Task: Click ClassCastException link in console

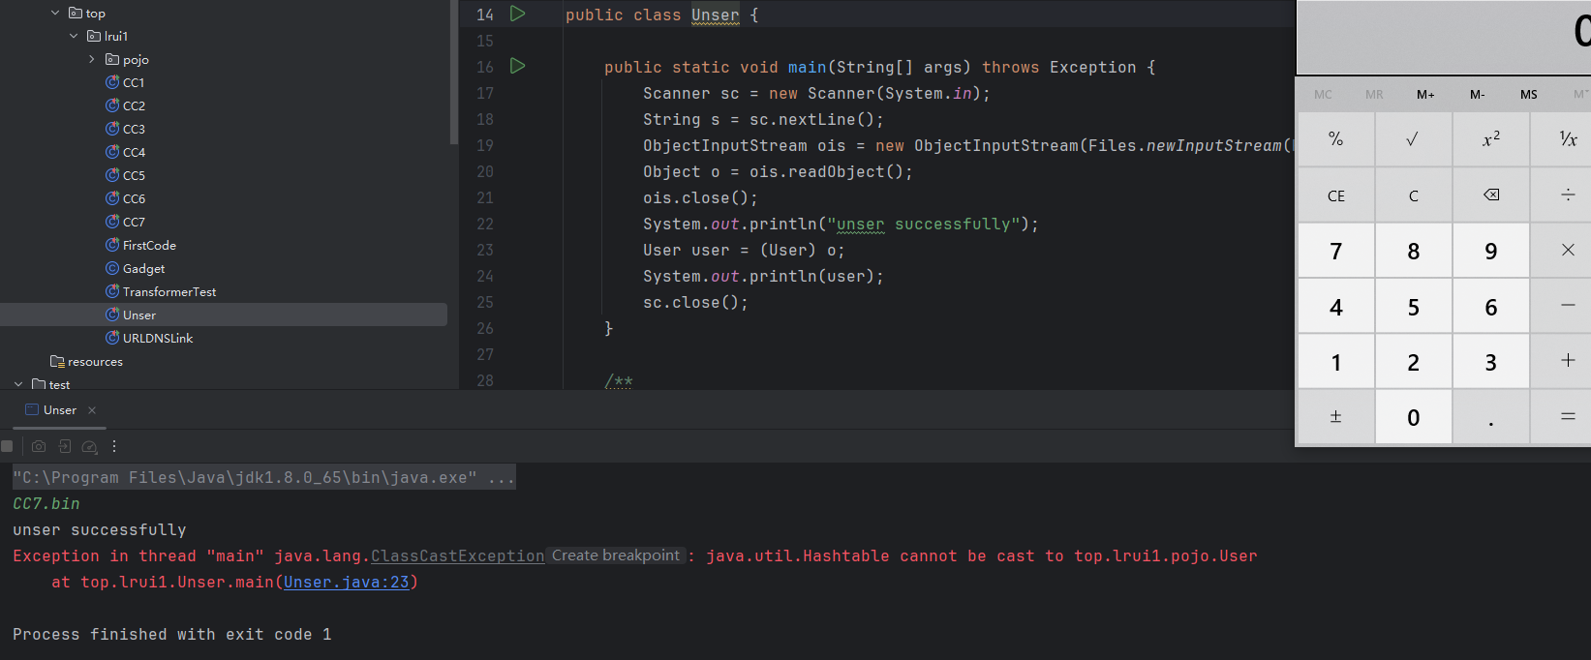Action: coord(457,555)
